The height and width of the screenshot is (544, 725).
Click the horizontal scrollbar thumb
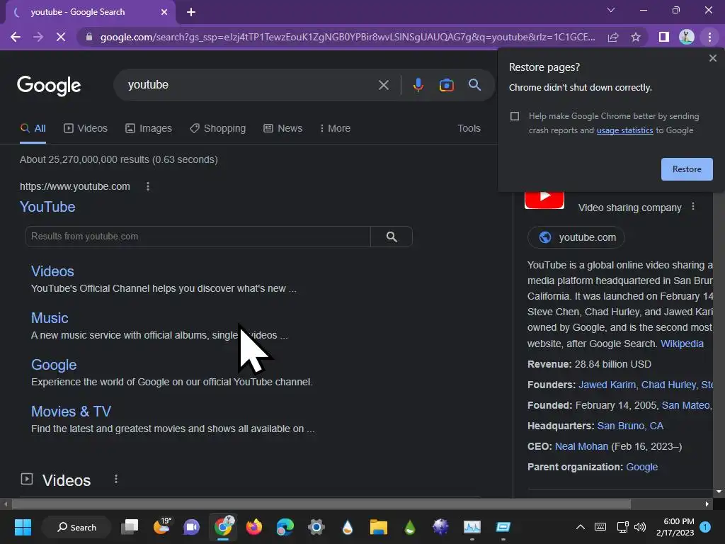click(x=321, y=504)
